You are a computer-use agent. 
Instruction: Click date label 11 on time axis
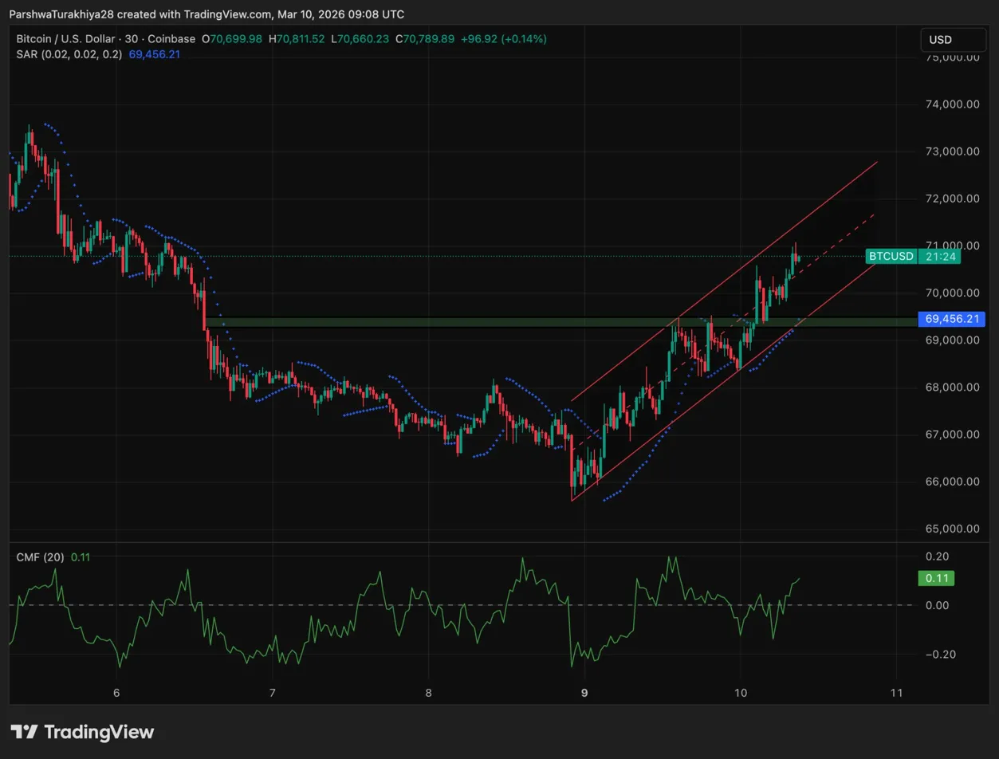coord(896,693)
